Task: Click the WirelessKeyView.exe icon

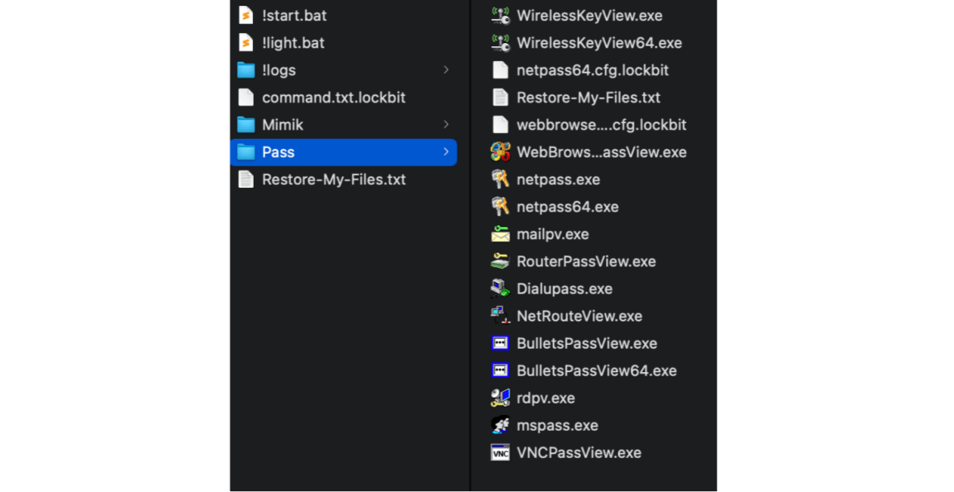Action: (500, 15)
